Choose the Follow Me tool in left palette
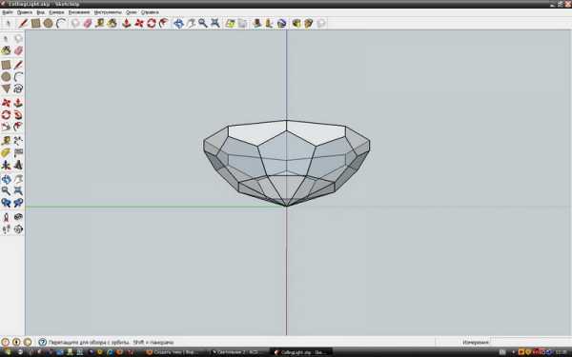 (x=18, y=115)
